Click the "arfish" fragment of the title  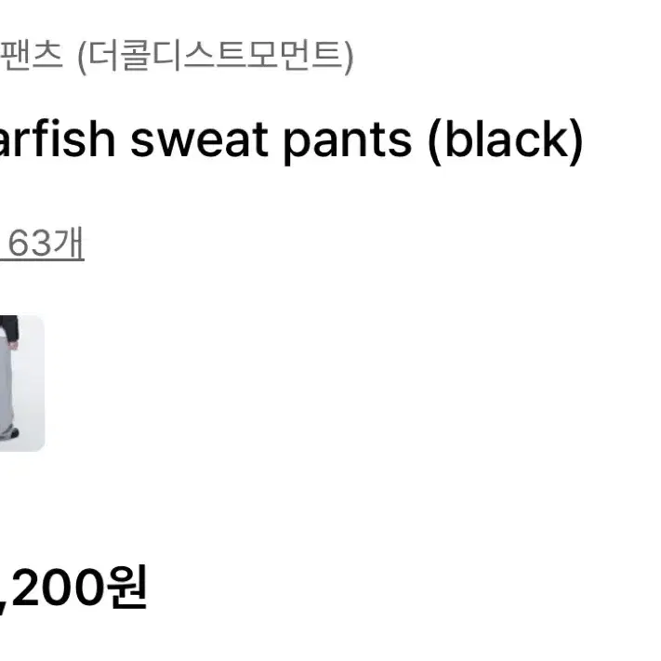(x=58, y=139)
